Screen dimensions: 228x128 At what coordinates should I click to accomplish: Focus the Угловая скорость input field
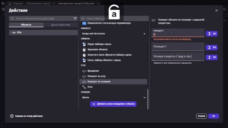[x=178, y=57]
